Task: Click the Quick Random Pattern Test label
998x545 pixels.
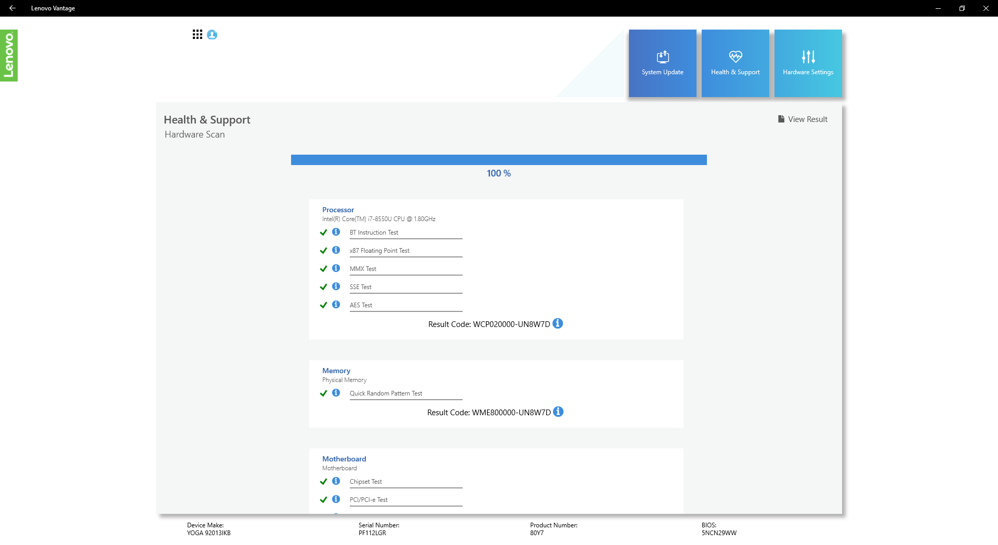Action: point(386,393)
